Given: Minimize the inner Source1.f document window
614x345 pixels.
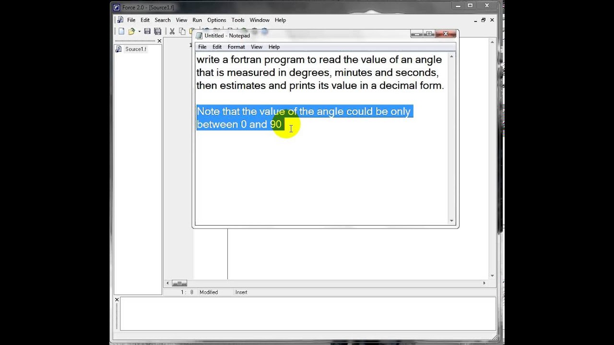Looking at the screenshot, I should click(x=475, y=20).
